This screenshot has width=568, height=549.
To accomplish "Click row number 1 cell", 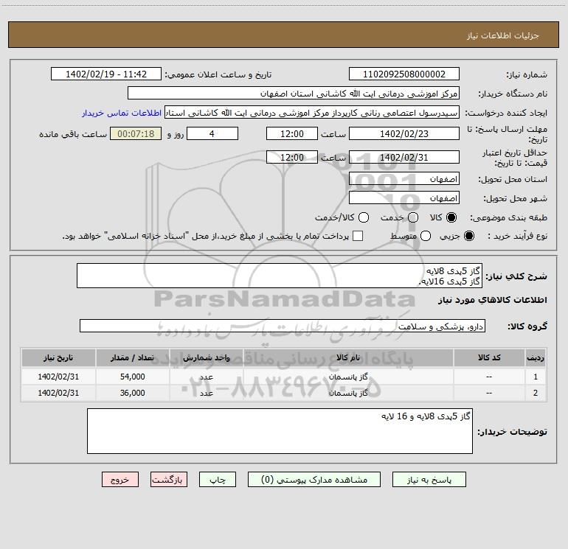I will (535, 377).
